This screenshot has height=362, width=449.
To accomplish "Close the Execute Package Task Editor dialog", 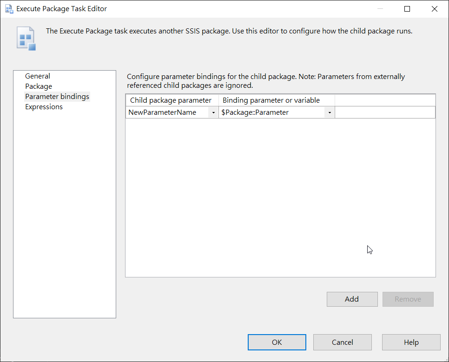I will pos(434,9).
